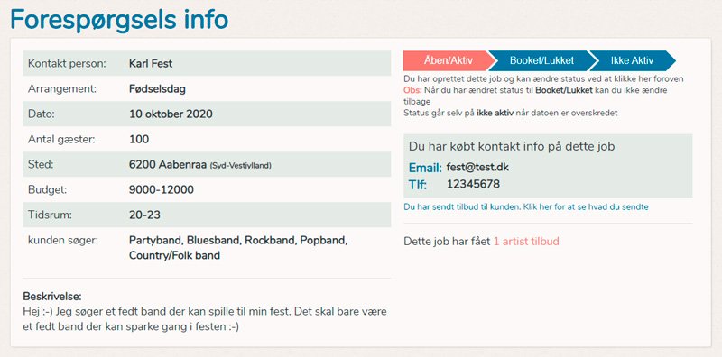Click the Forespørgsels info heading
This screenshot has height=357, width=722.
[x=119, y=19]
